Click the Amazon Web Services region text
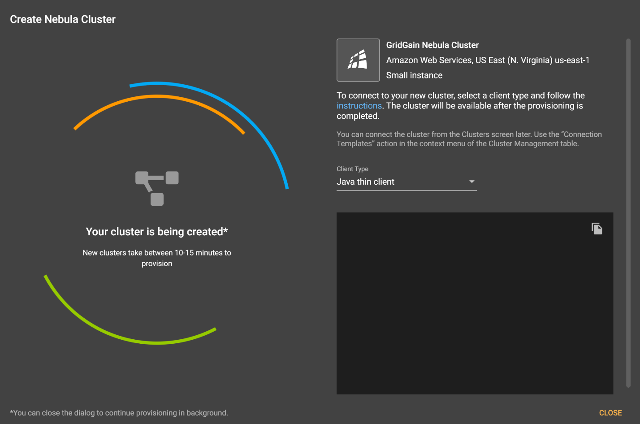The width and height of the screenshot is (640, 424). point(488,60)
